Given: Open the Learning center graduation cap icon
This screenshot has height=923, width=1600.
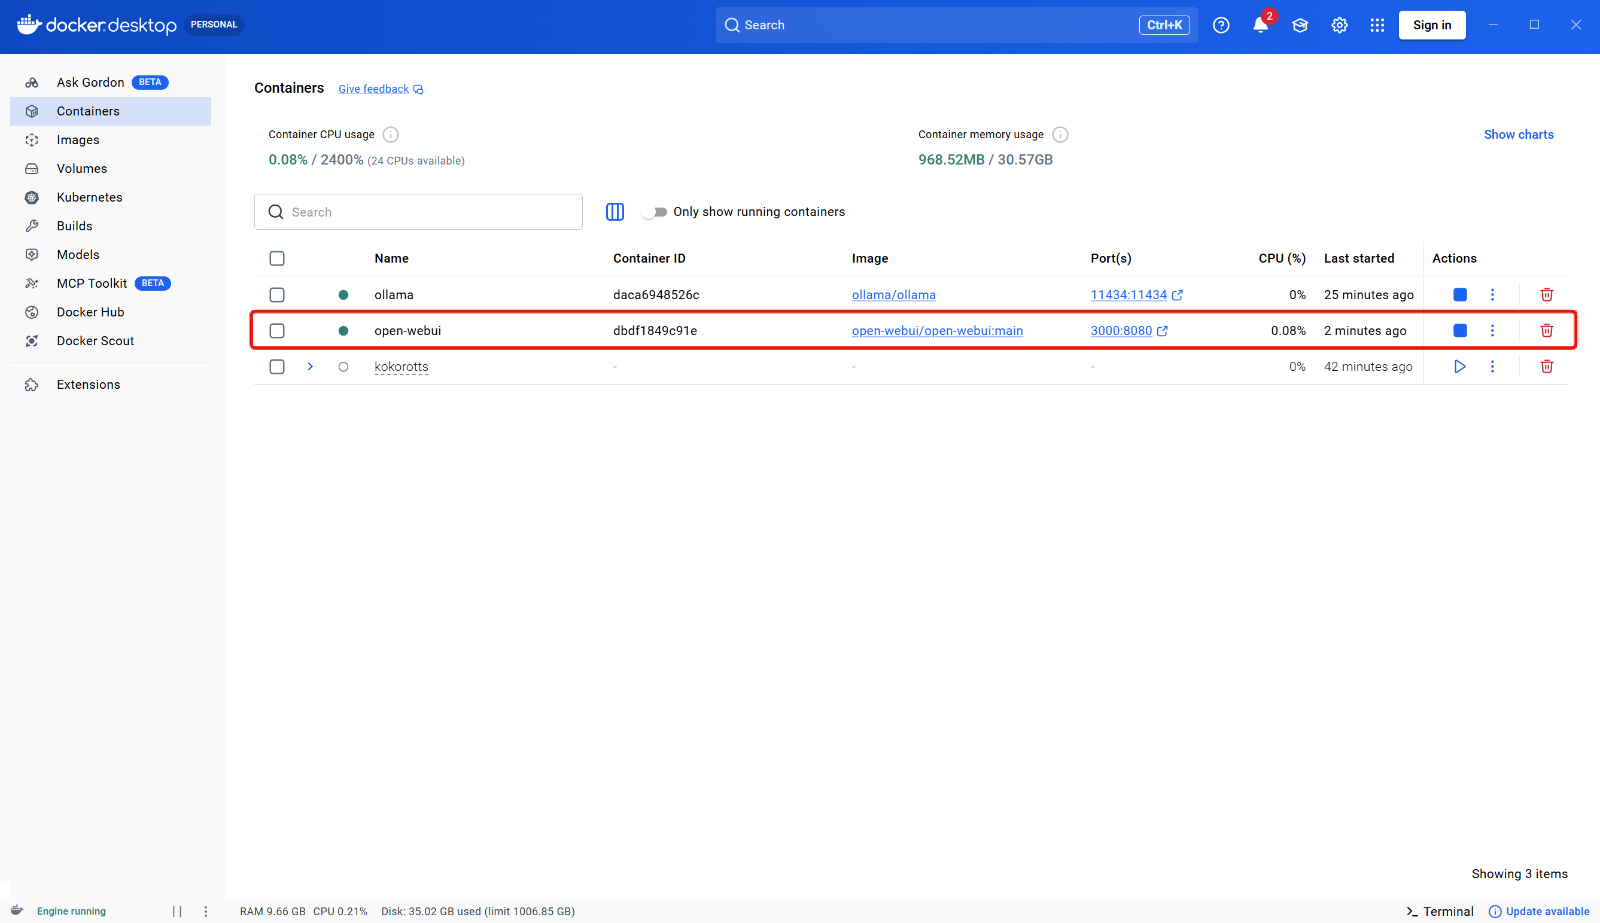Looking at the screenshot, I should 1300,25.
